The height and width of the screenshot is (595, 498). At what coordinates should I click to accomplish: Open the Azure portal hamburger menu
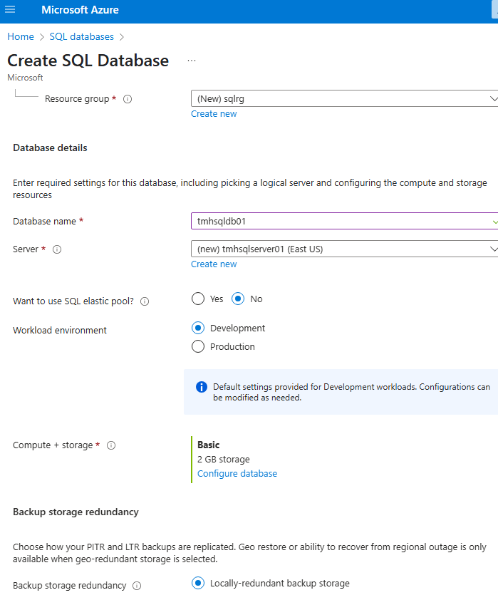(10, 10)
